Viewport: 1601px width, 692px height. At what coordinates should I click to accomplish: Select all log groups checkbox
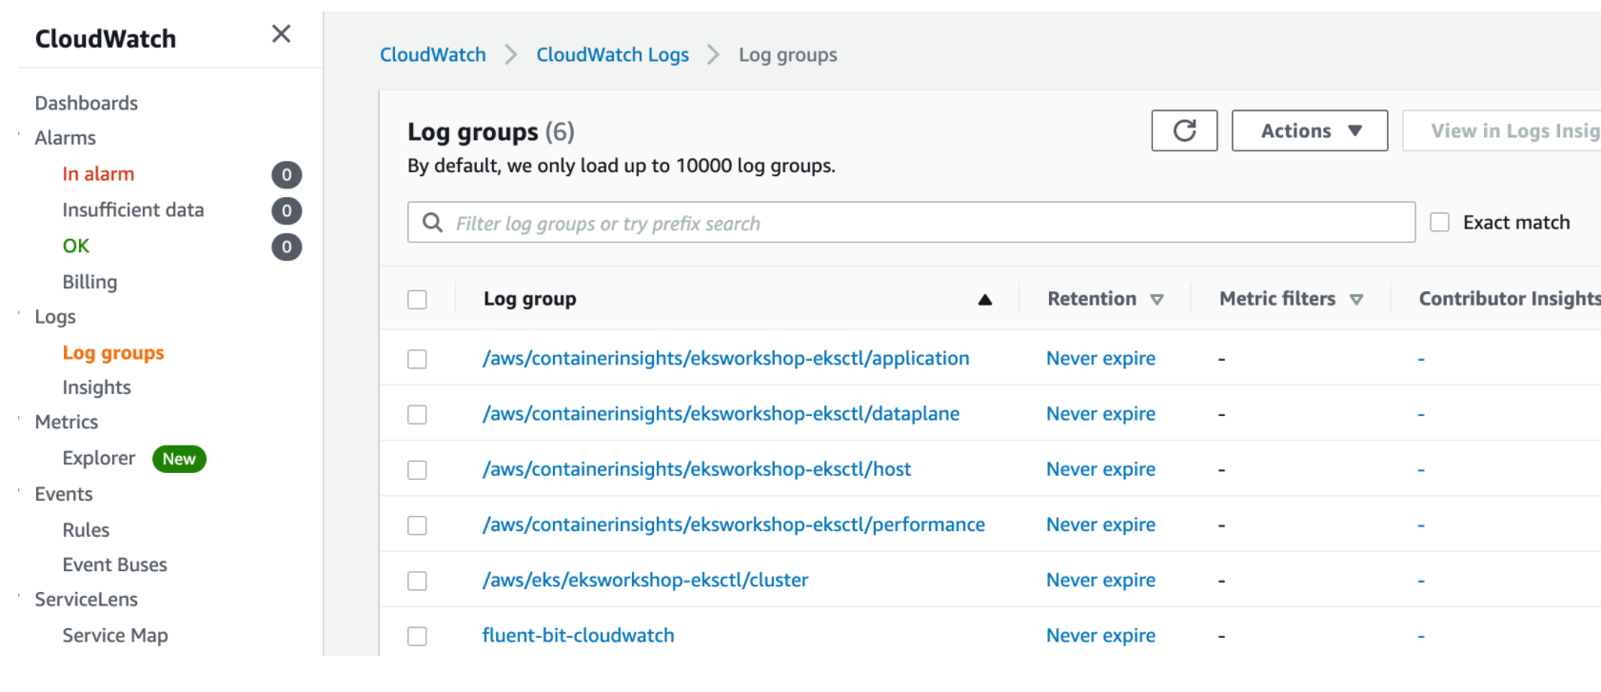(417, 300)
